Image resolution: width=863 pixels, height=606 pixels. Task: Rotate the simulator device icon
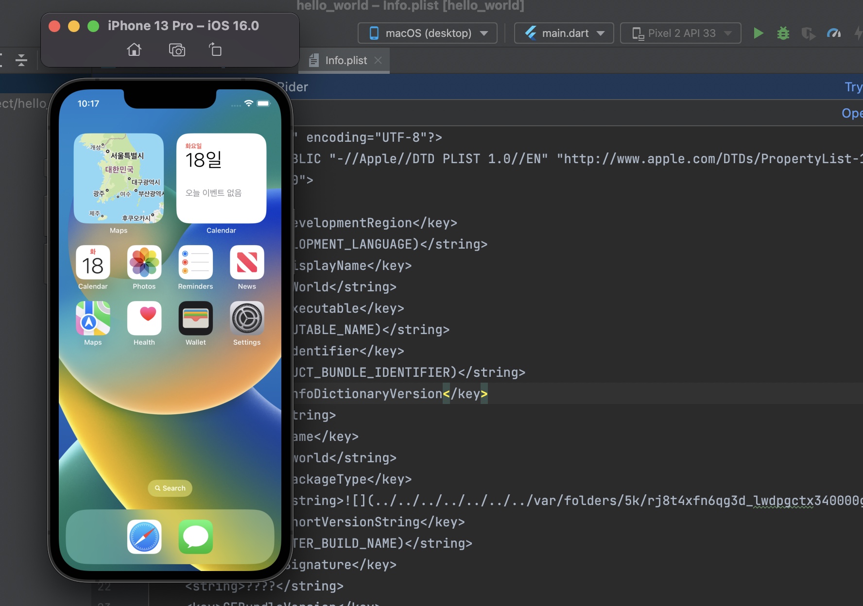pos(215,50)
